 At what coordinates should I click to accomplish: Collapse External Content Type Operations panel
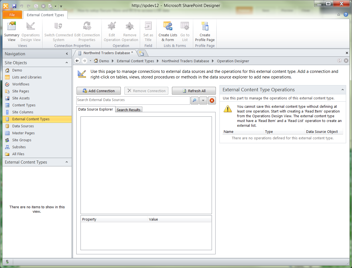[x=342, y=90]
